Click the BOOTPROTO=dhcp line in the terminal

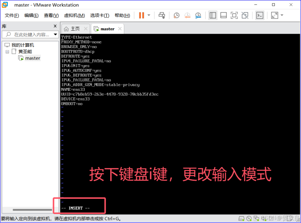coord(78,52)
